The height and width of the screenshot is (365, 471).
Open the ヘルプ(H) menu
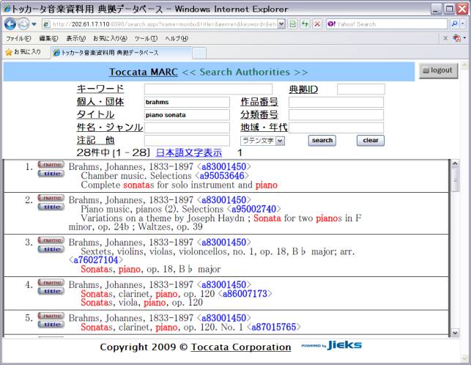177,39
